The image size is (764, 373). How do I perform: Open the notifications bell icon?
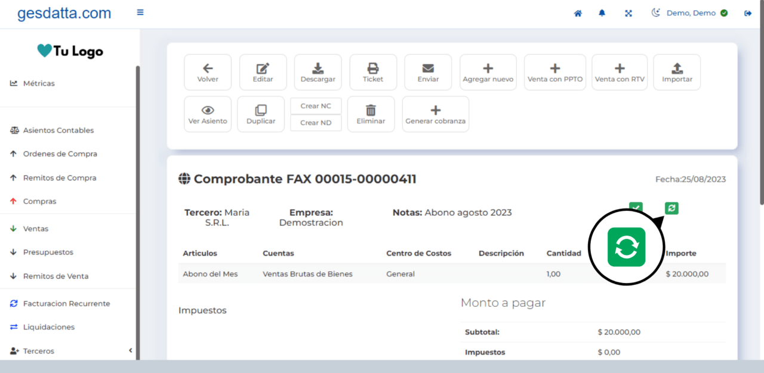pyautogui.click(x=602, y=12)
